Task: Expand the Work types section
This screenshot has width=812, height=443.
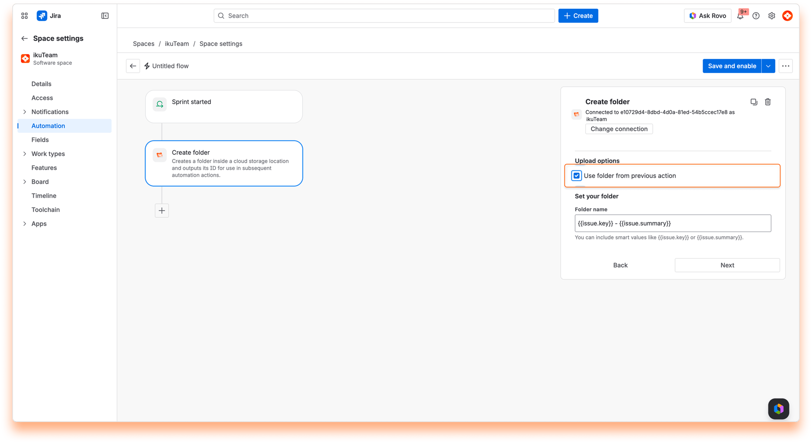Action: pyautogui.click(x=24, y=154)
